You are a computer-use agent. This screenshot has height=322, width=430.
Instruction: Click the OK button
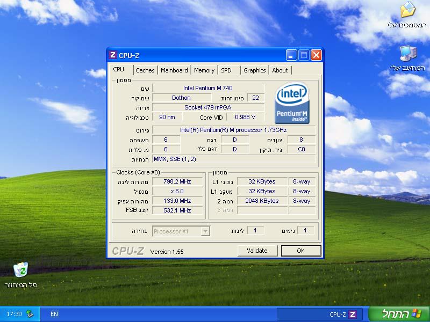pyautogui.click(x=301, y=251)
